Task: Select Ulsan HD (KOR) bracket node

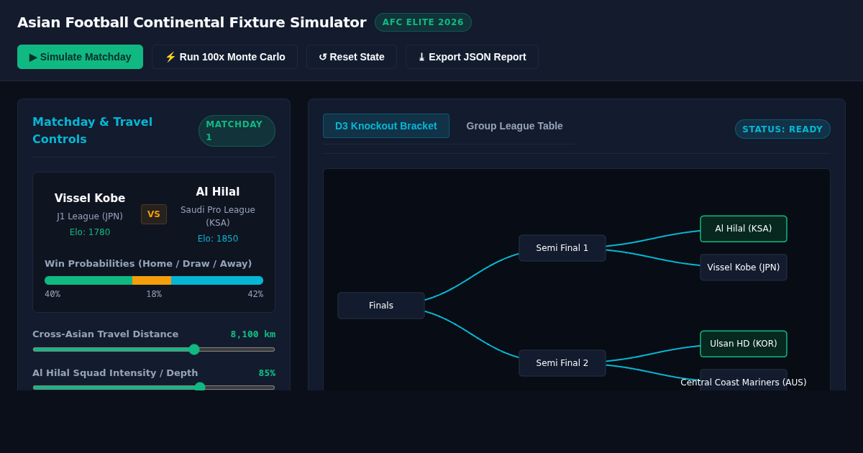Action: click(744, 344)
